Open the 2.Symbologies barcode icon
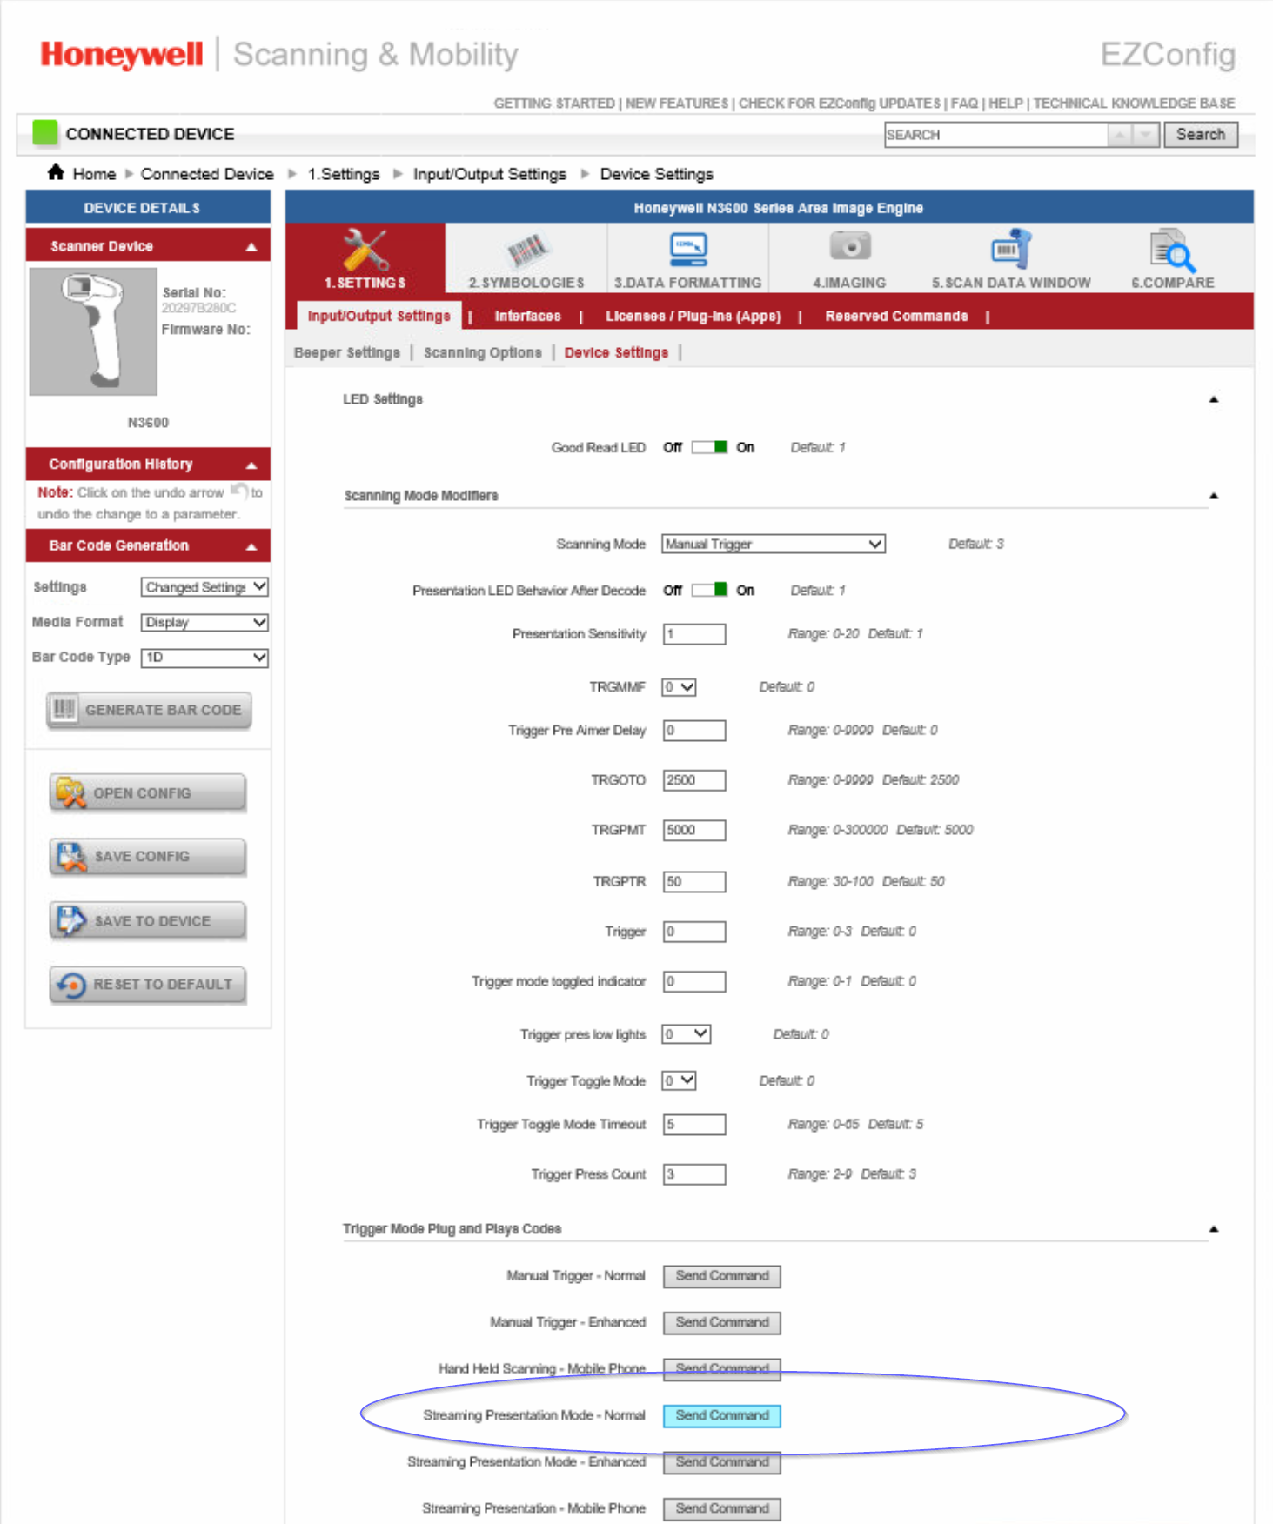 coord(526,257)
